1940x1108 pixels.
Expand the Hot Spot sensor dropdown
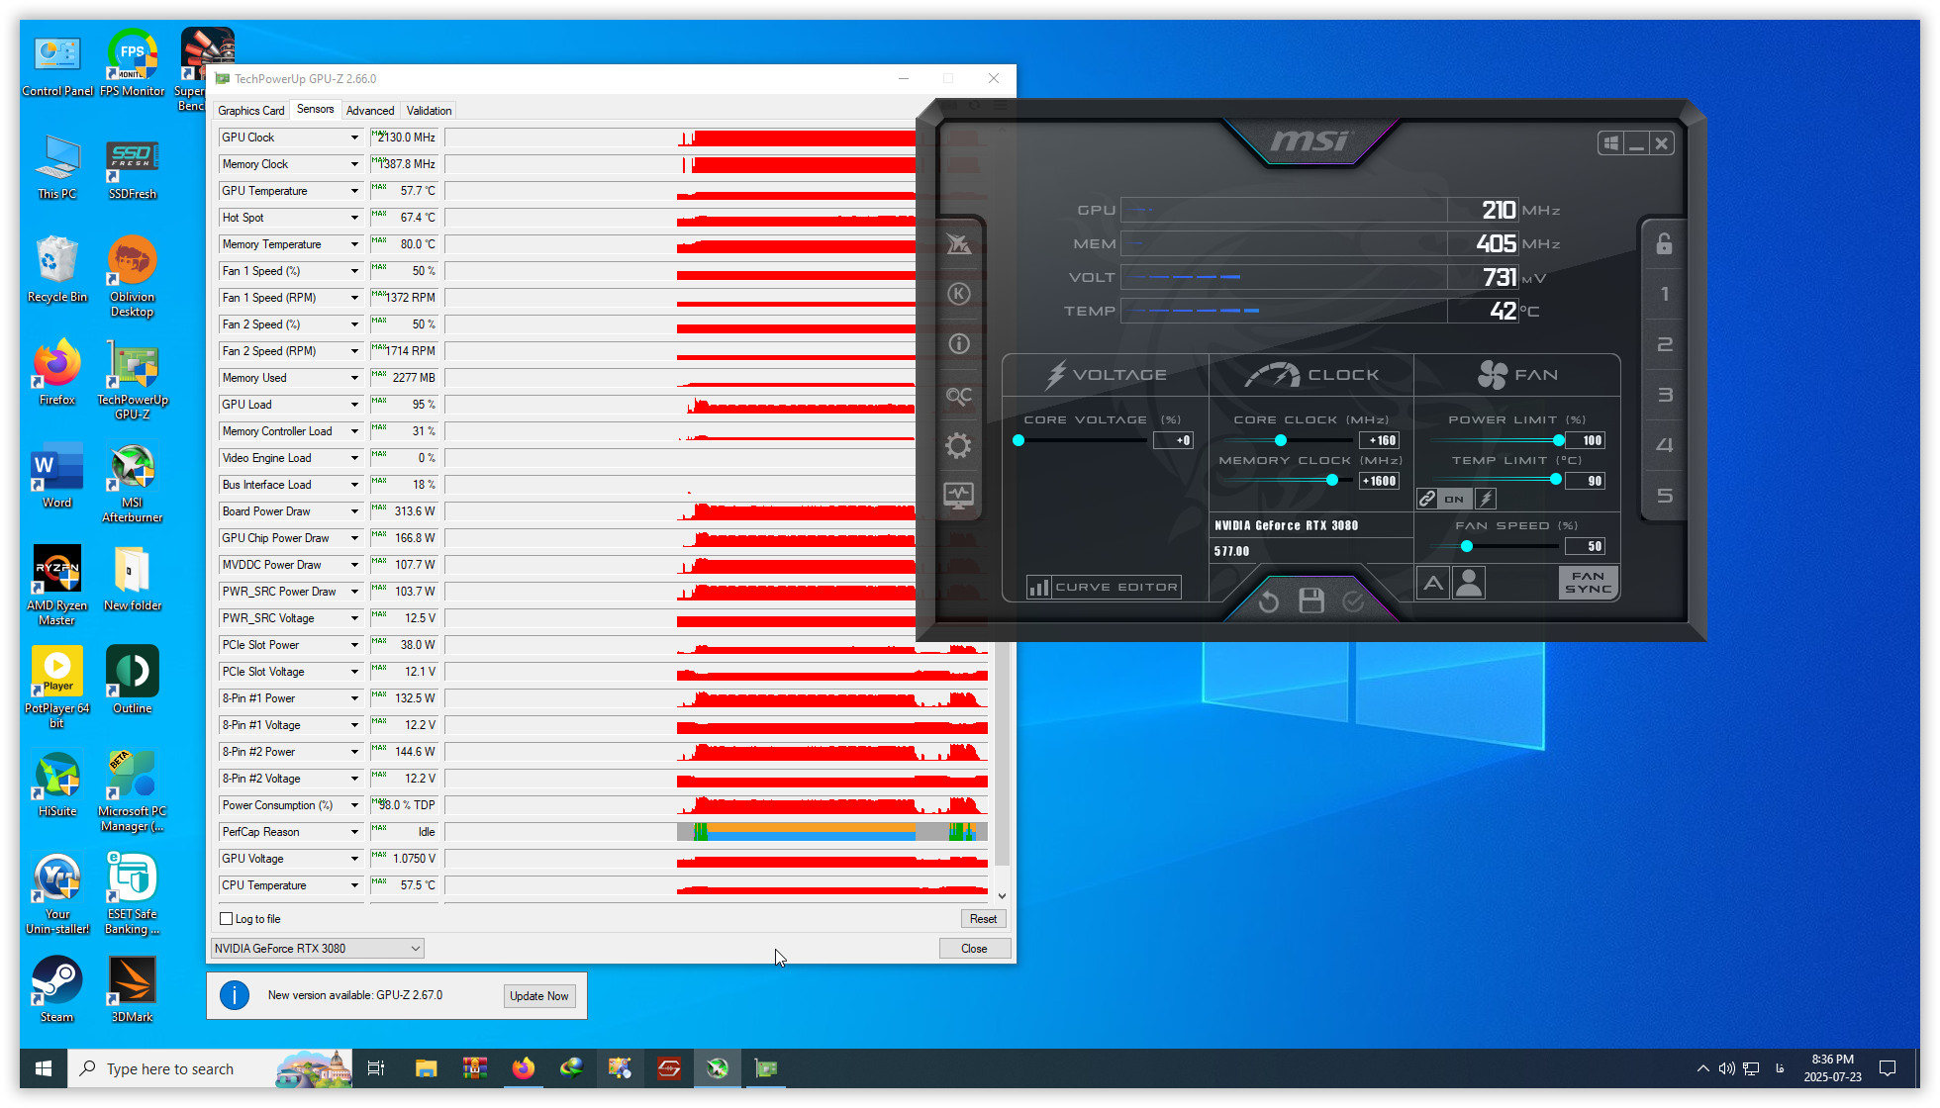(354, 218)
